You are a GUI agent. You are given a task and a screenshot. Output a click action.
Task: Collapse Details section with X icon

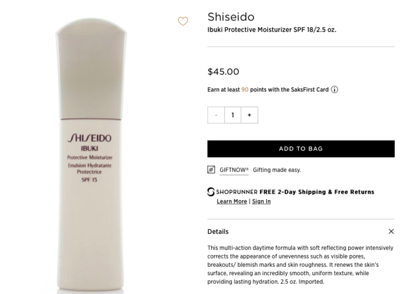[391, 231]
